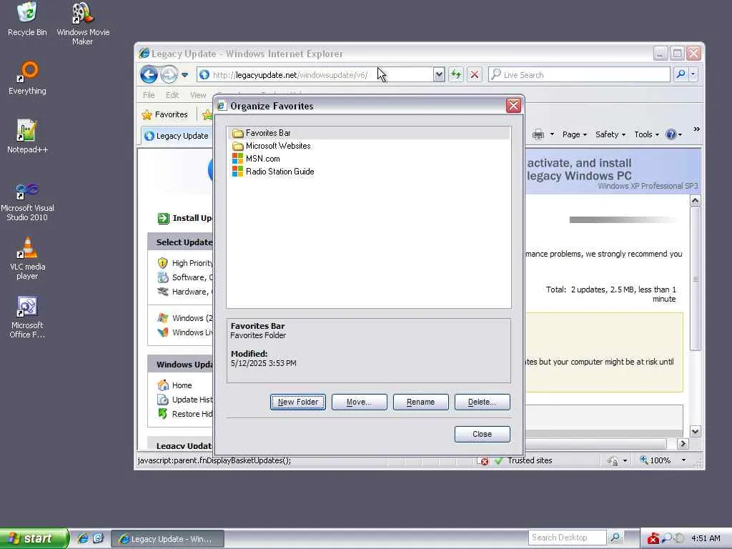Click the Home house icon in sidebar
Screen dimensions: 732x549
click(162, 385)
